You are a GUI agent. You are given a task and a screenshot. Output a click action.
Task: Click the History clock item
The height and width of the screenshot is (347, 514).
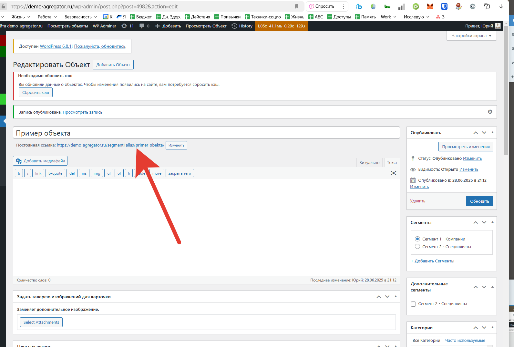click(x=242, y=26)
